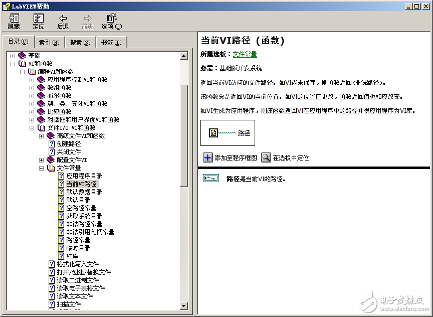Switch to the 索引(N) tab
The width and height of the screenshot is (433, 317).
pyautogui.click(x=49, y=43)
